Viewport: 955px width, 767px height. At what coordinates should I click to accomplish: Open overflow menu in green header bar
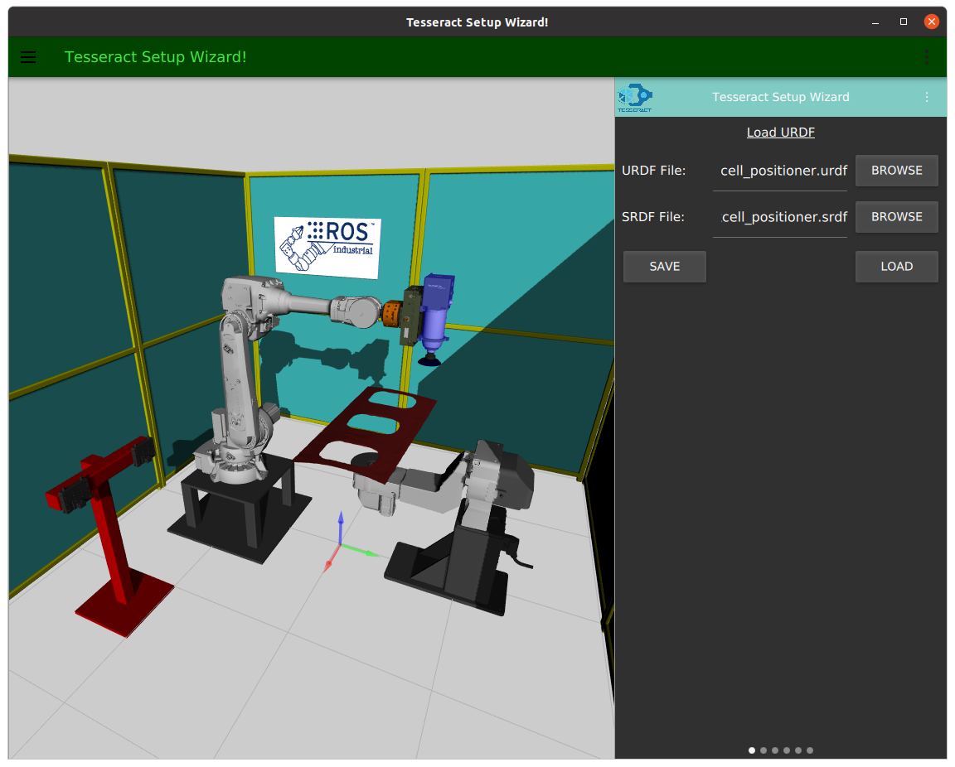927,57
